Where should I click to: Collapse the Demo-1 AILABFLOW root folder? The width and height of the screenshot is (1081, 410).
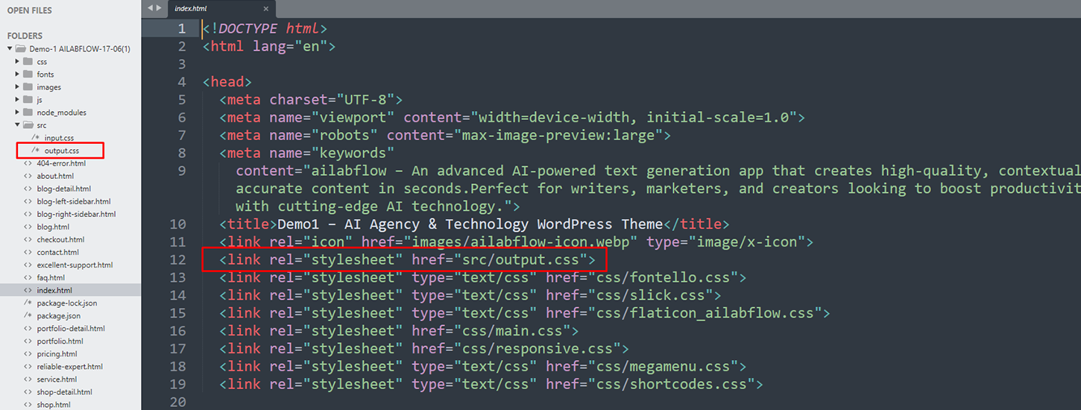(x=10, y=49)
